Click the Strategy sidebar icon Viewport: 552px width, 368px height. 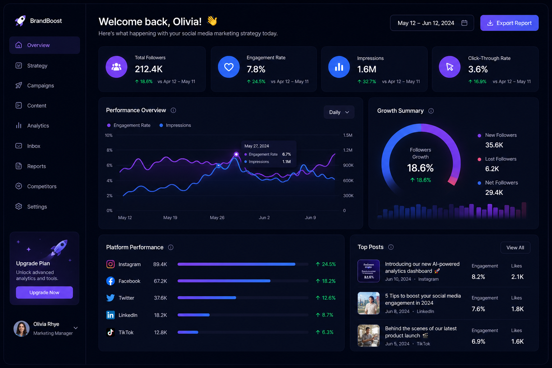(19, 65)
